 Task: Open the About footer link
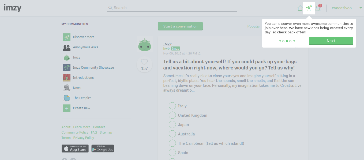coord(66,127)
